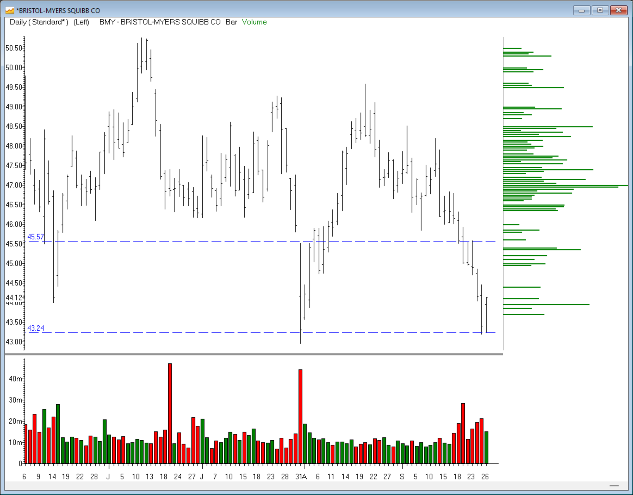633x495 pixels.
Task: Click the 40m volume axis label
Action: click(16, 379)
